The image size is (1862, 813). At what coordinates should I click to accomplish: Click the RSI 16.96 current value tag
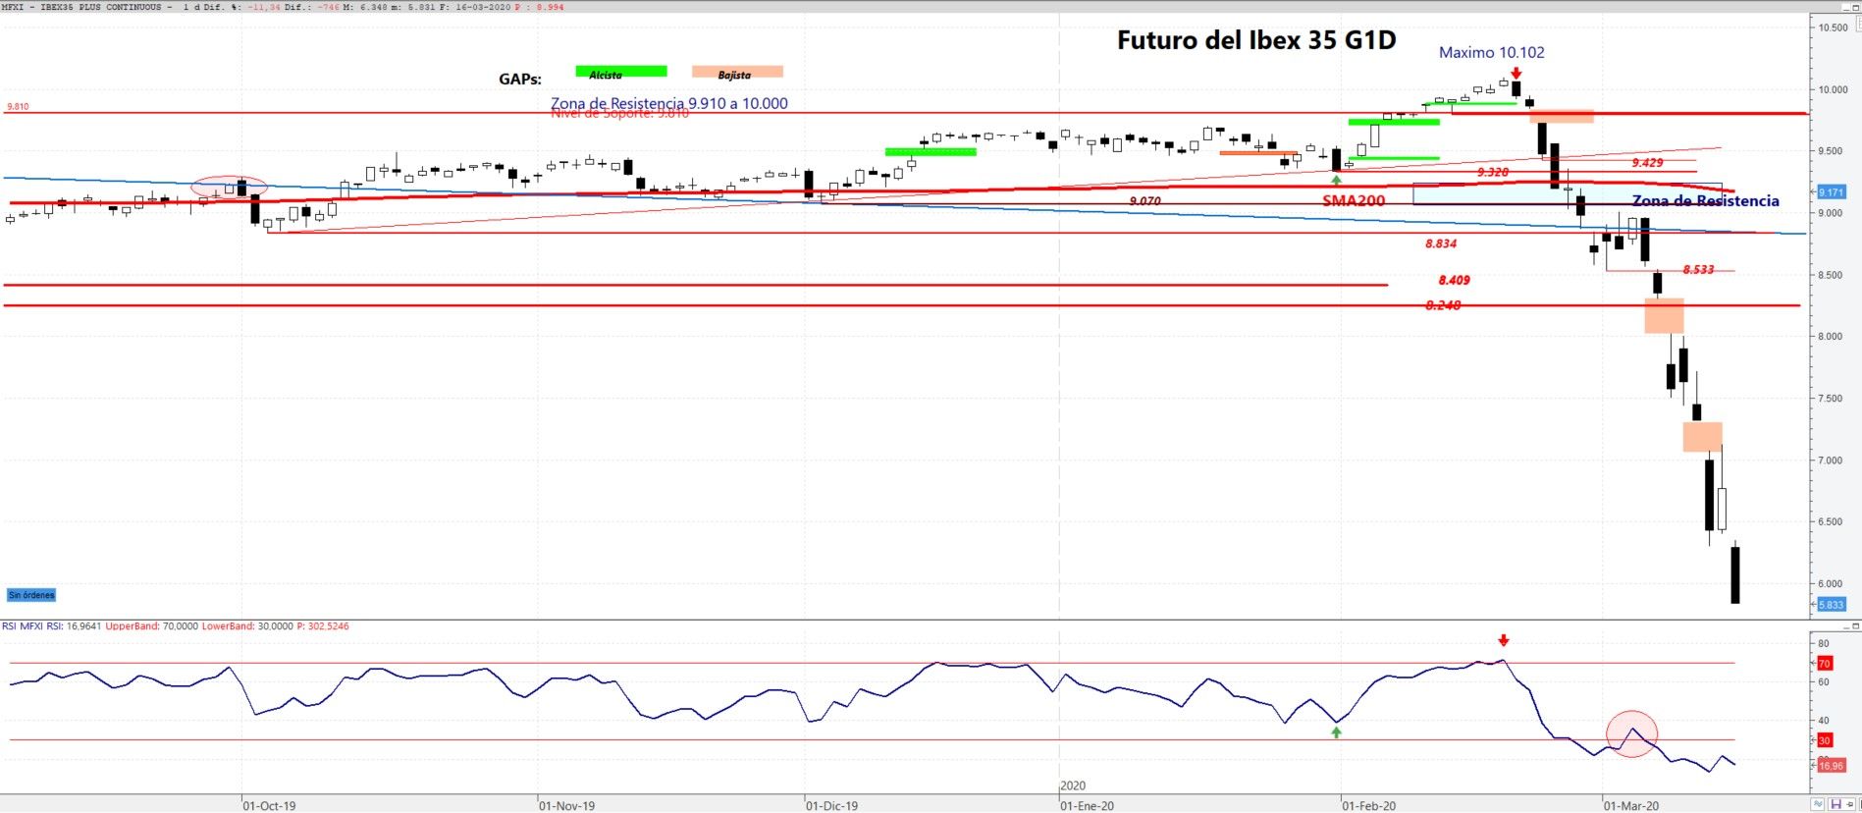tap(1832, 766)
